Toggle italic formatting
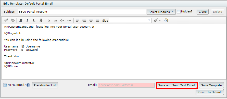Screen dimensions: 227x99 click(x=27, y=21)
